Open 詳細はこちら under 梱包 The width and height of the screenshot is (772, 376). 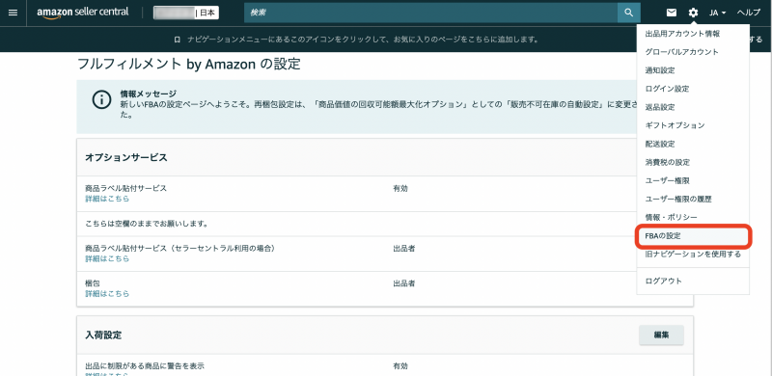click(x=107, y=293)
